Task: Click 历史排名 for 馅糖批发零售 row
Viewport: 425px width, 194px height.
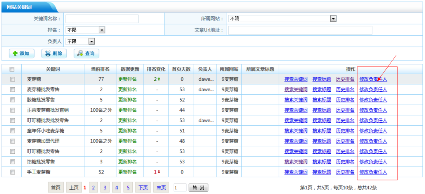Action: pos(345,162)
